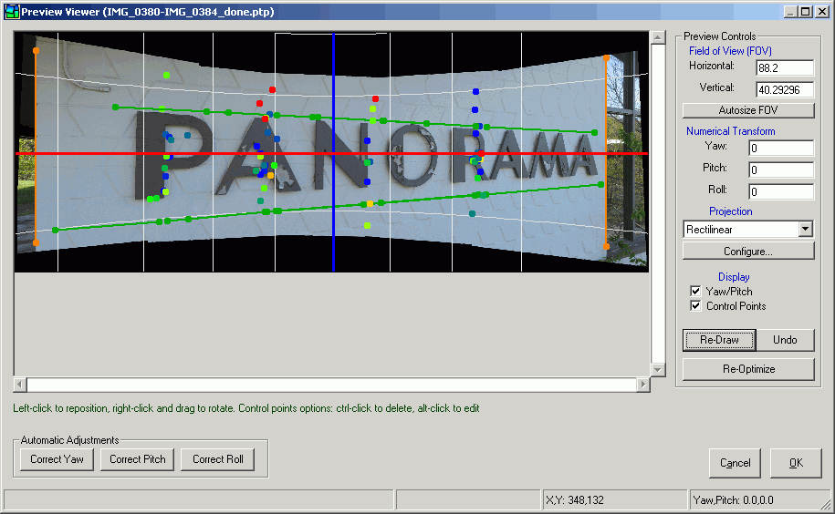Click the X,Y coordinates status bar entry
Screen dimensions: 835x514
click(613, 500)
